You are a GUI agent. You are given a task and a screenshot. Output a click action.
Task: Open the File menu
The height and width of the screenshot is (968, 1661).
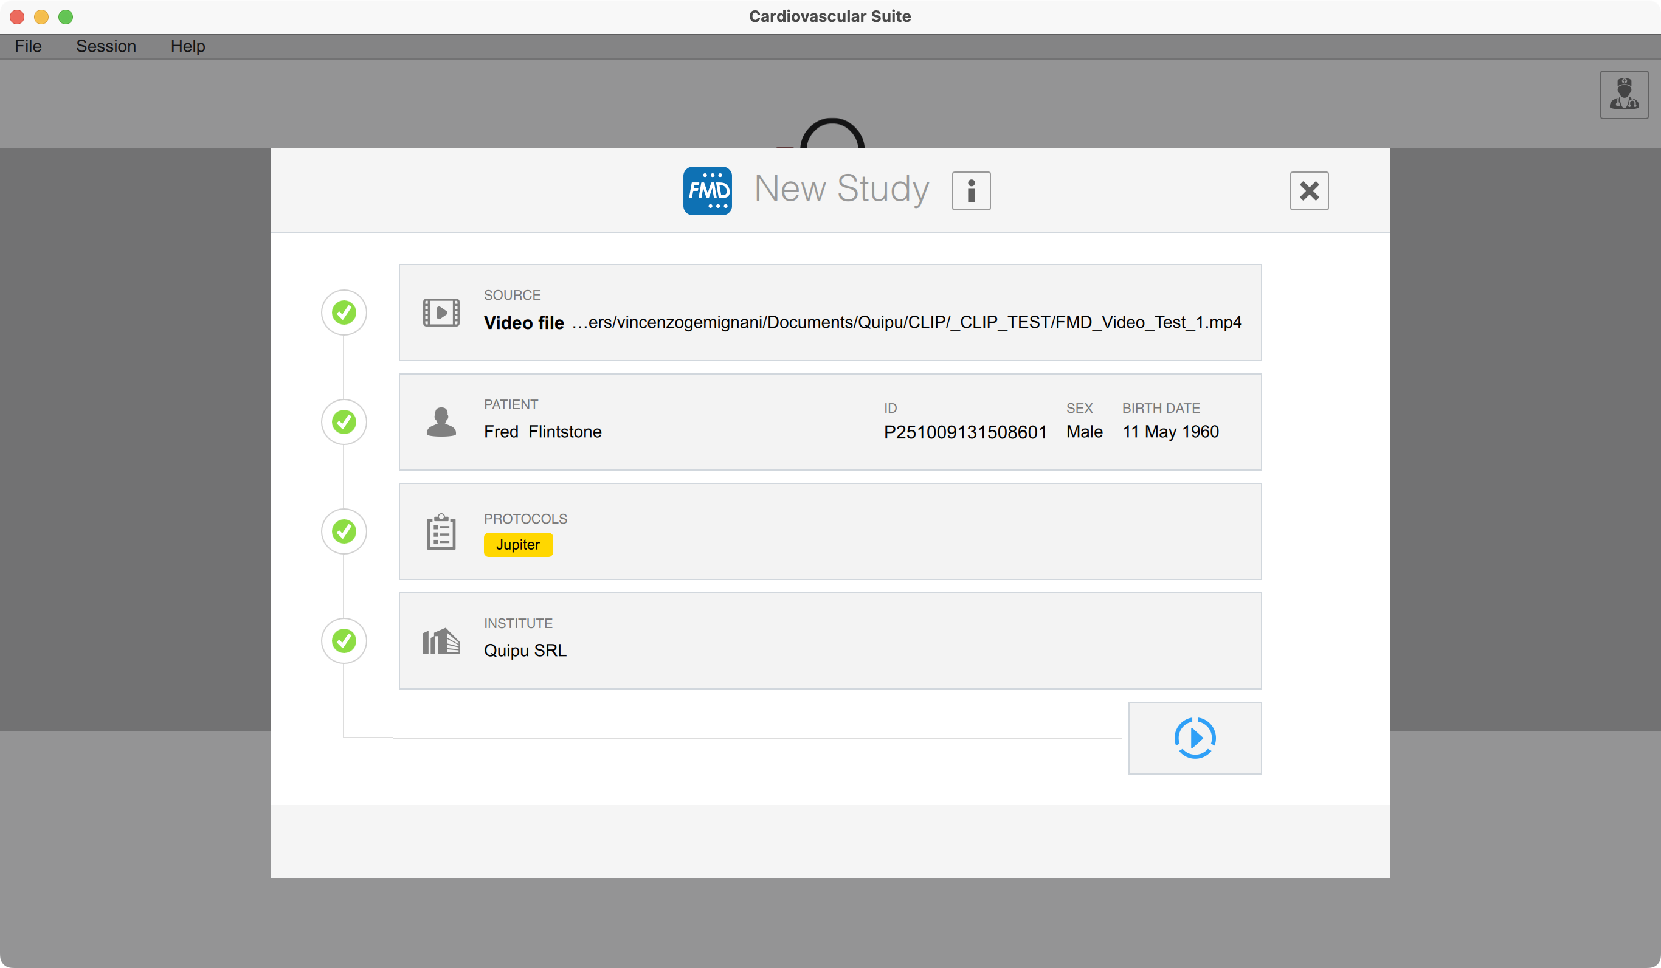(x=29, y=46)
